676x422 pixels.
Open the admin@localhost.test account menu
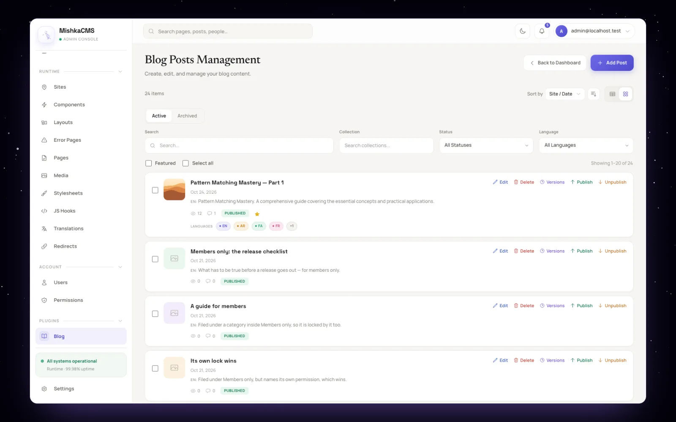click(x=594, y=31)
